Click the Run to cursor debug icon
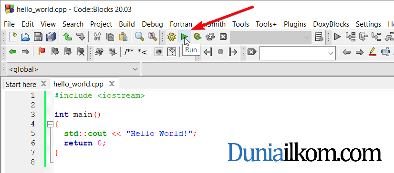 click(x=351, y=37)
